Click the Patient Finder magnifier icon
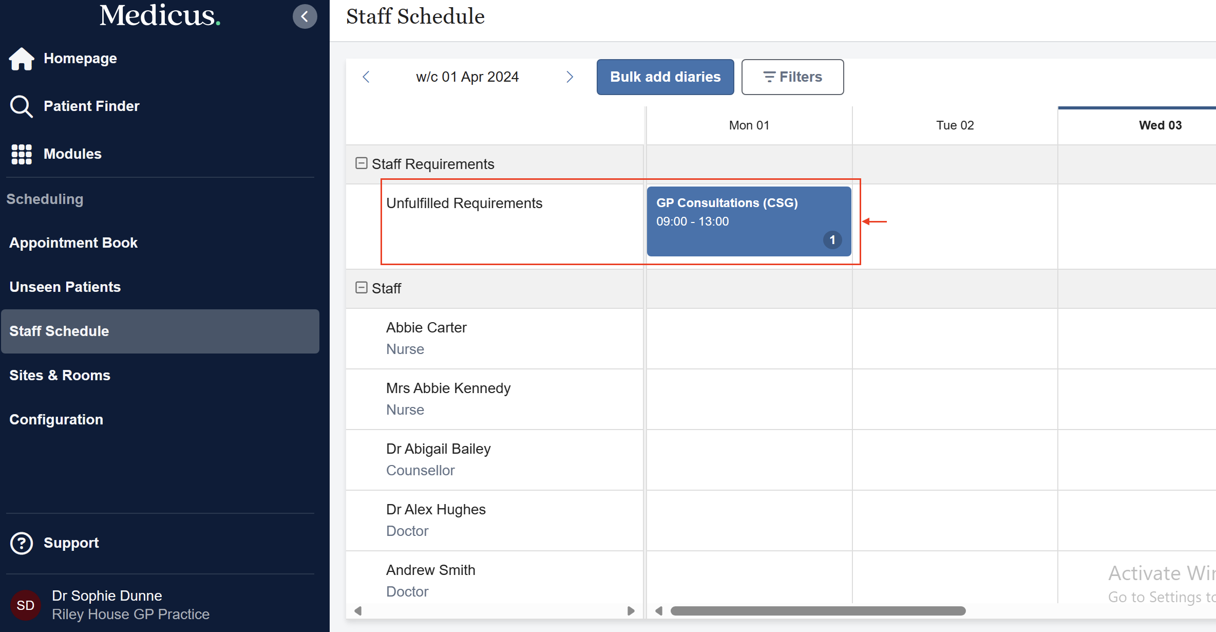The width and height of the screenshot is (1216, 632). 22,106
